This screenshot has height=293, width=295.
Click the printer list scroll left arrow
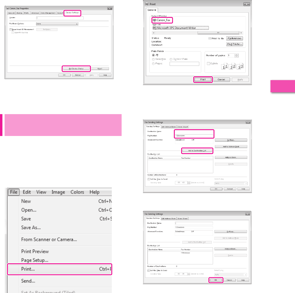point(153,33)
